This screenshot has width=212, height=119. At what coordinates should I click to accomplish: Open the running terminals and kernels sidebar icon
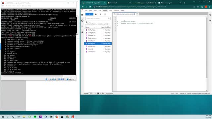[x=82, y=20]
